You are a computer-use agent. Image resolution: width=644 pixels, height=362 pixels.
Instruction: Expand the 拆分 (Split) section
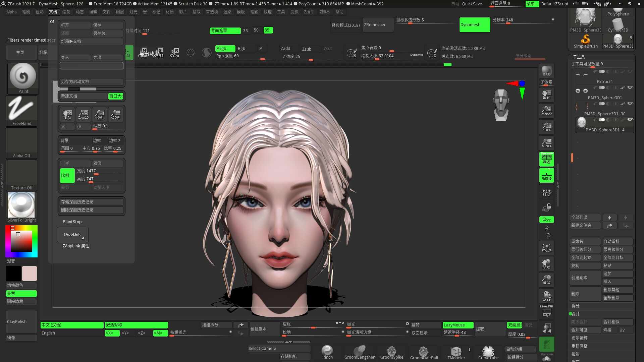point(576,306)
